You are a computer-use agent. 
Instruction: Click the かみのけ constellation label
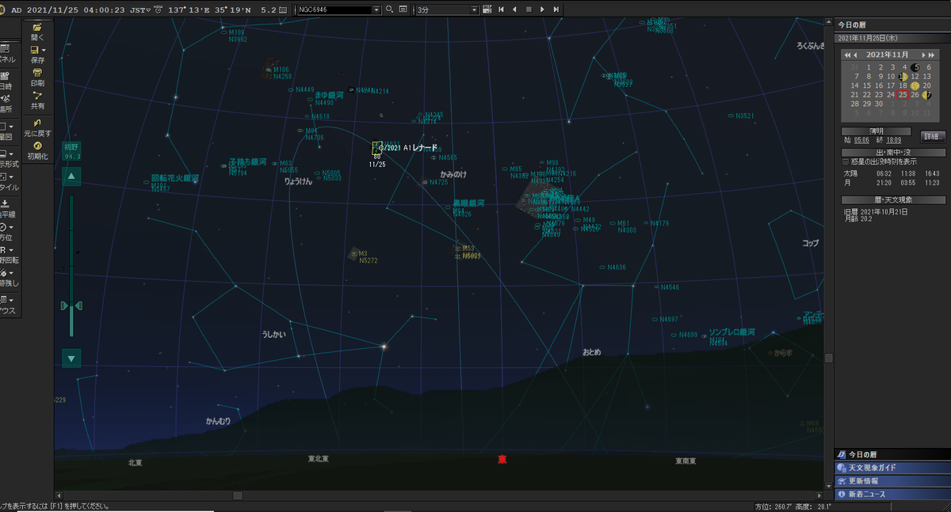pos(453,173)
